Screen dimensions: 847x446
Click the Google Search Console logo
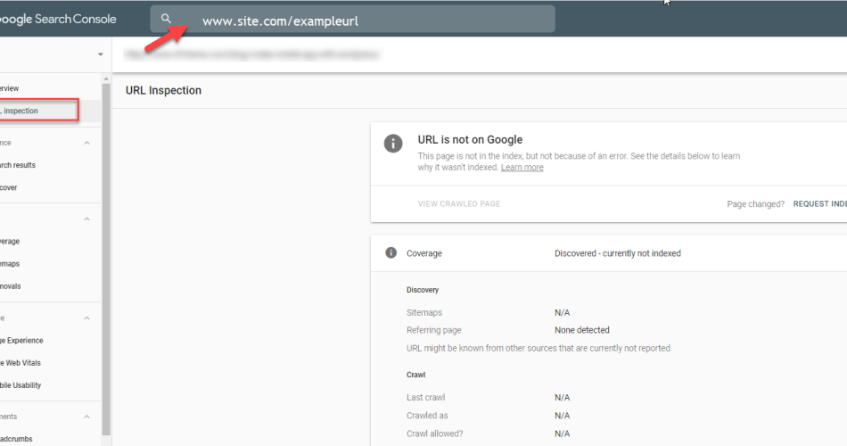(x=58, y=19)
